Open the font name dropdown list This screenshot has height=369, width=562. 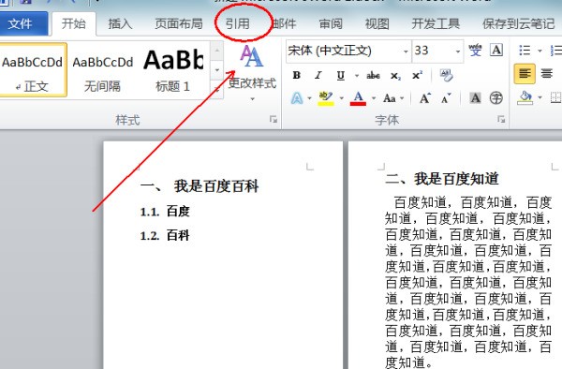[x=406, y=52]
